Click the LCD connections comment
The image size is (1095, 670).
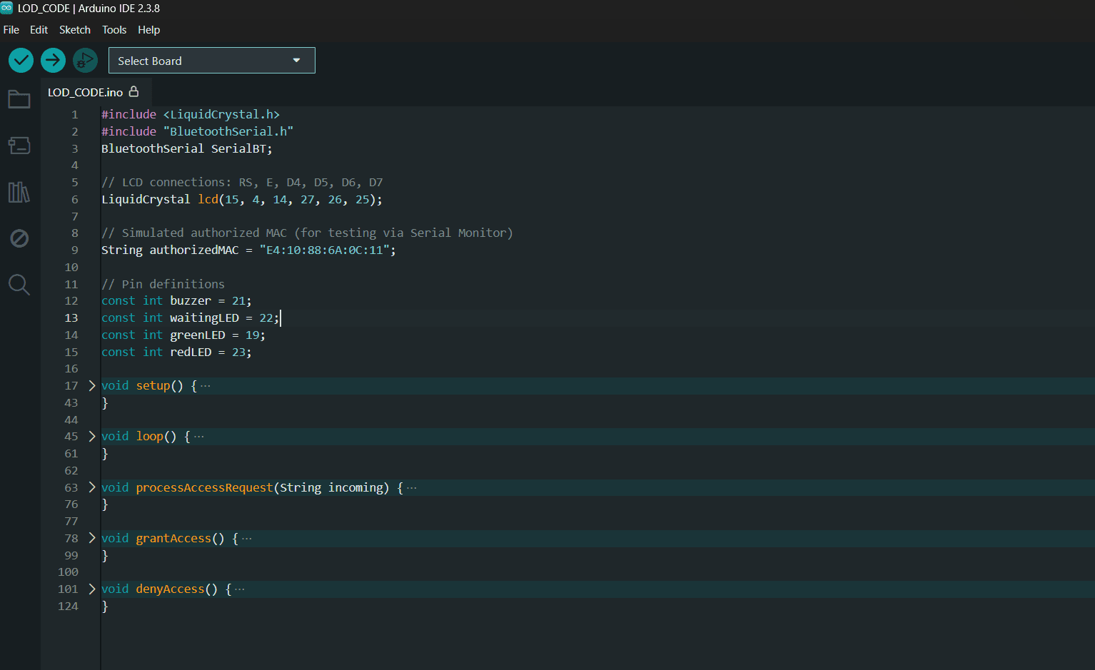242,182
